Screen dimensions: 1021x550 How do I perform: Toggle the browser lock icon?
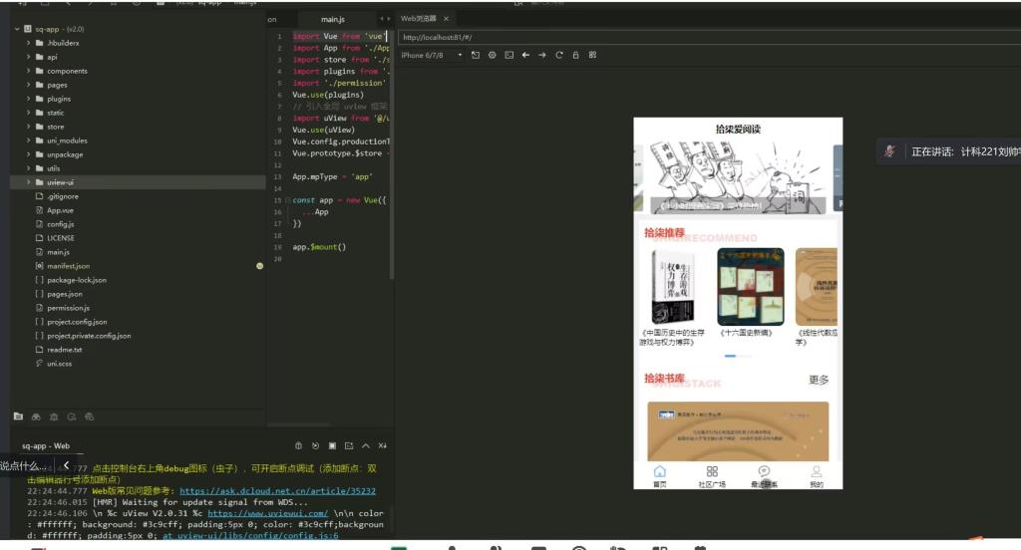click(x=575, y=55)
